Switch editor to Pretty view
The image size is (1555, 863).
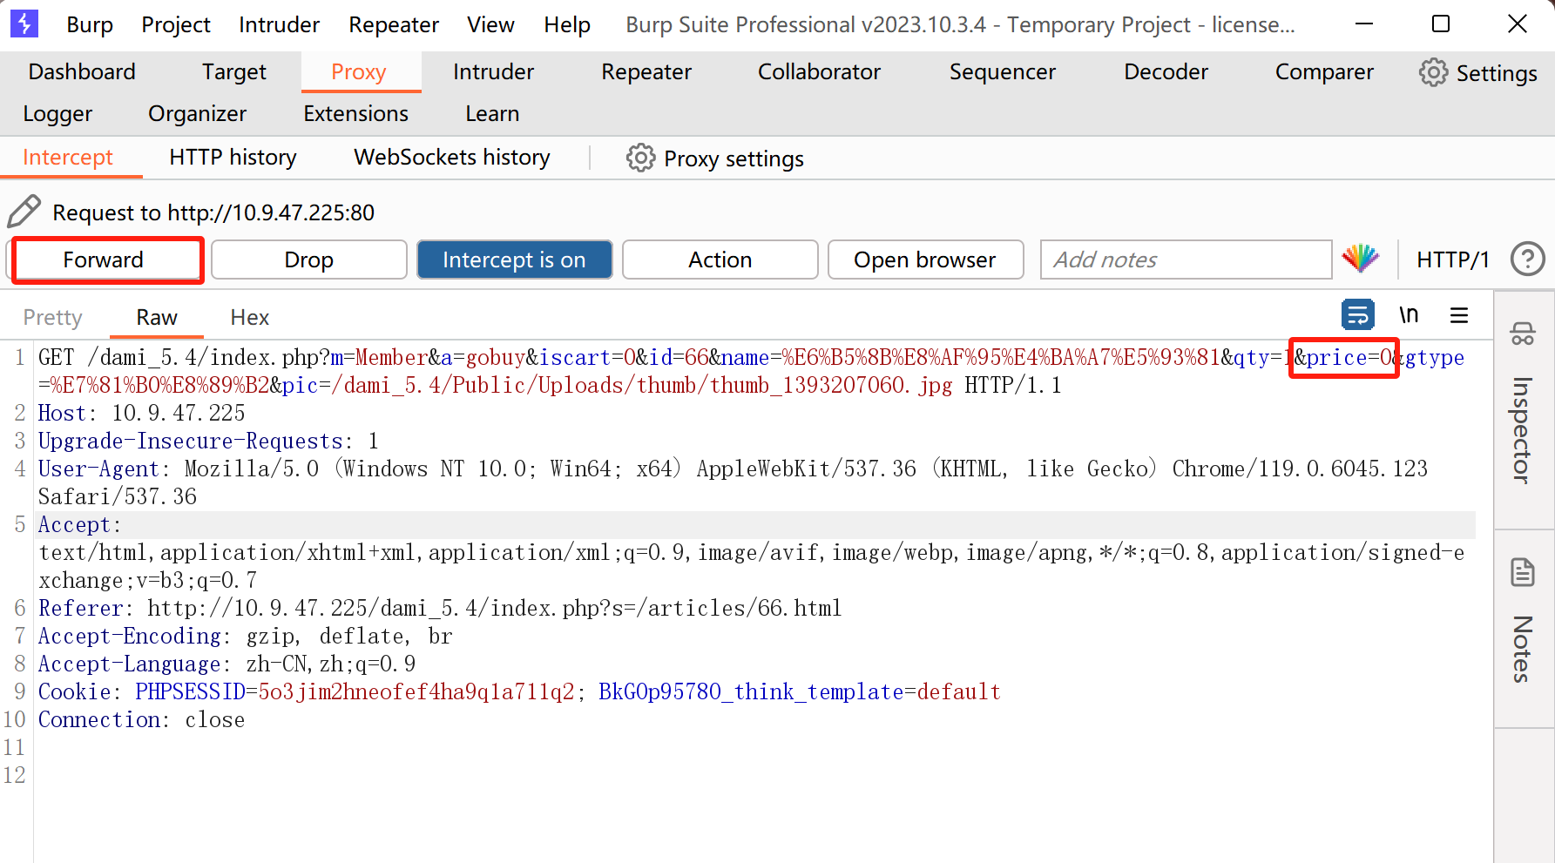tap(52, 317)
